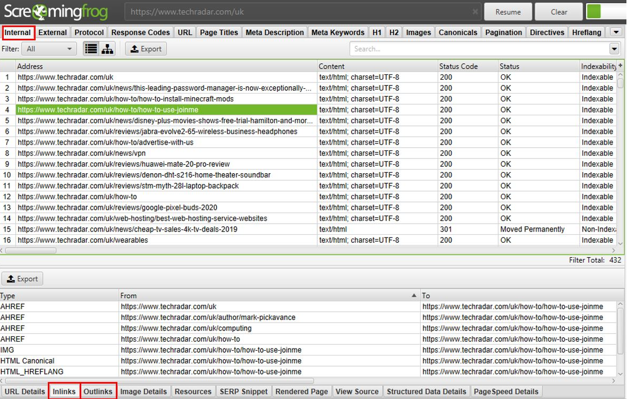Click into the Search field
628x399 pixels.
(478, 49)
